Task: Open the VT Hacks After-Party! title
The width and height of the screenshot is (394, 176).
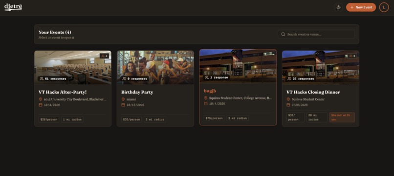Action: tap(63, 92)
